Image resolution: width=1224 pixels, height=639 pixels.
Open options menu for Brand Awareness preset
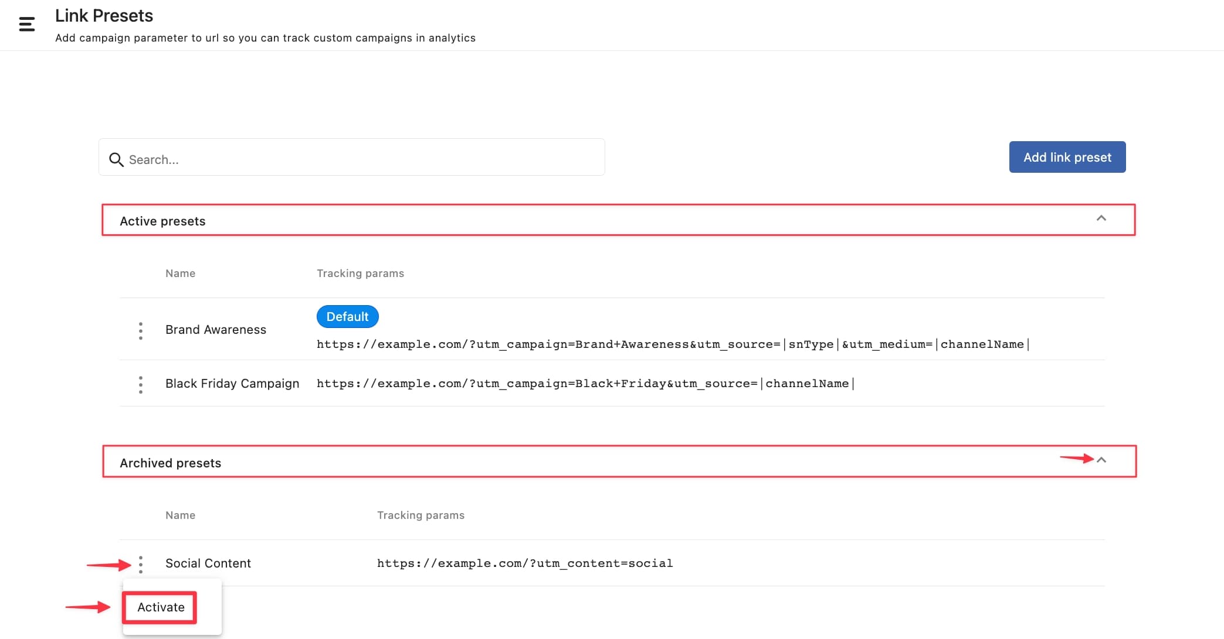point(141,331)
